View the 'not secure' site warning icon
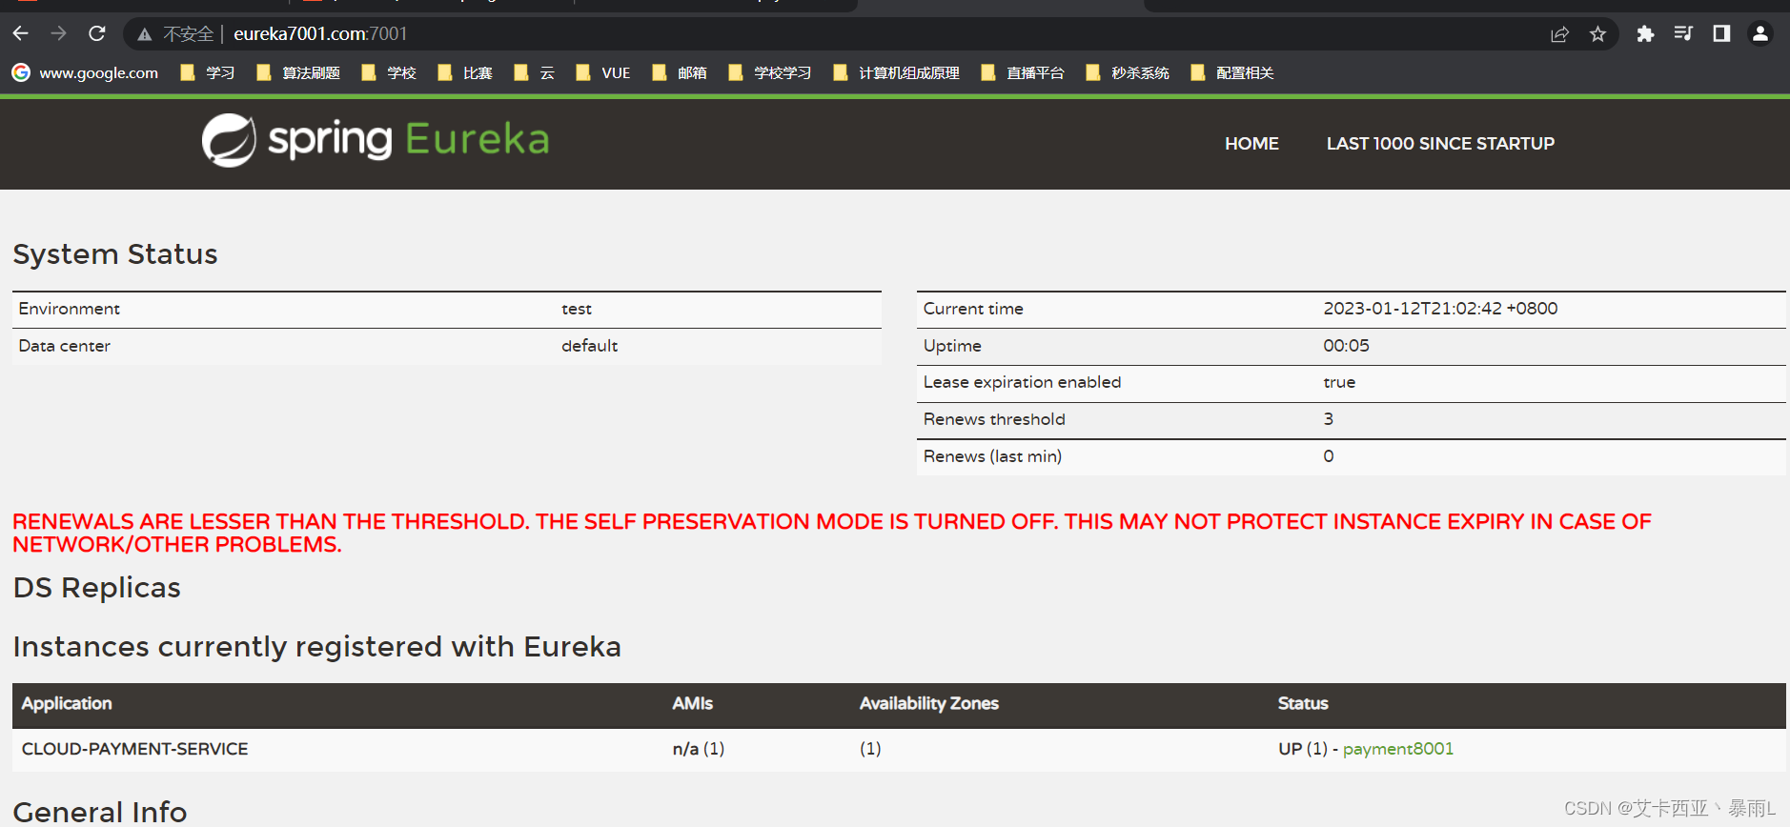 pos(145,34)
